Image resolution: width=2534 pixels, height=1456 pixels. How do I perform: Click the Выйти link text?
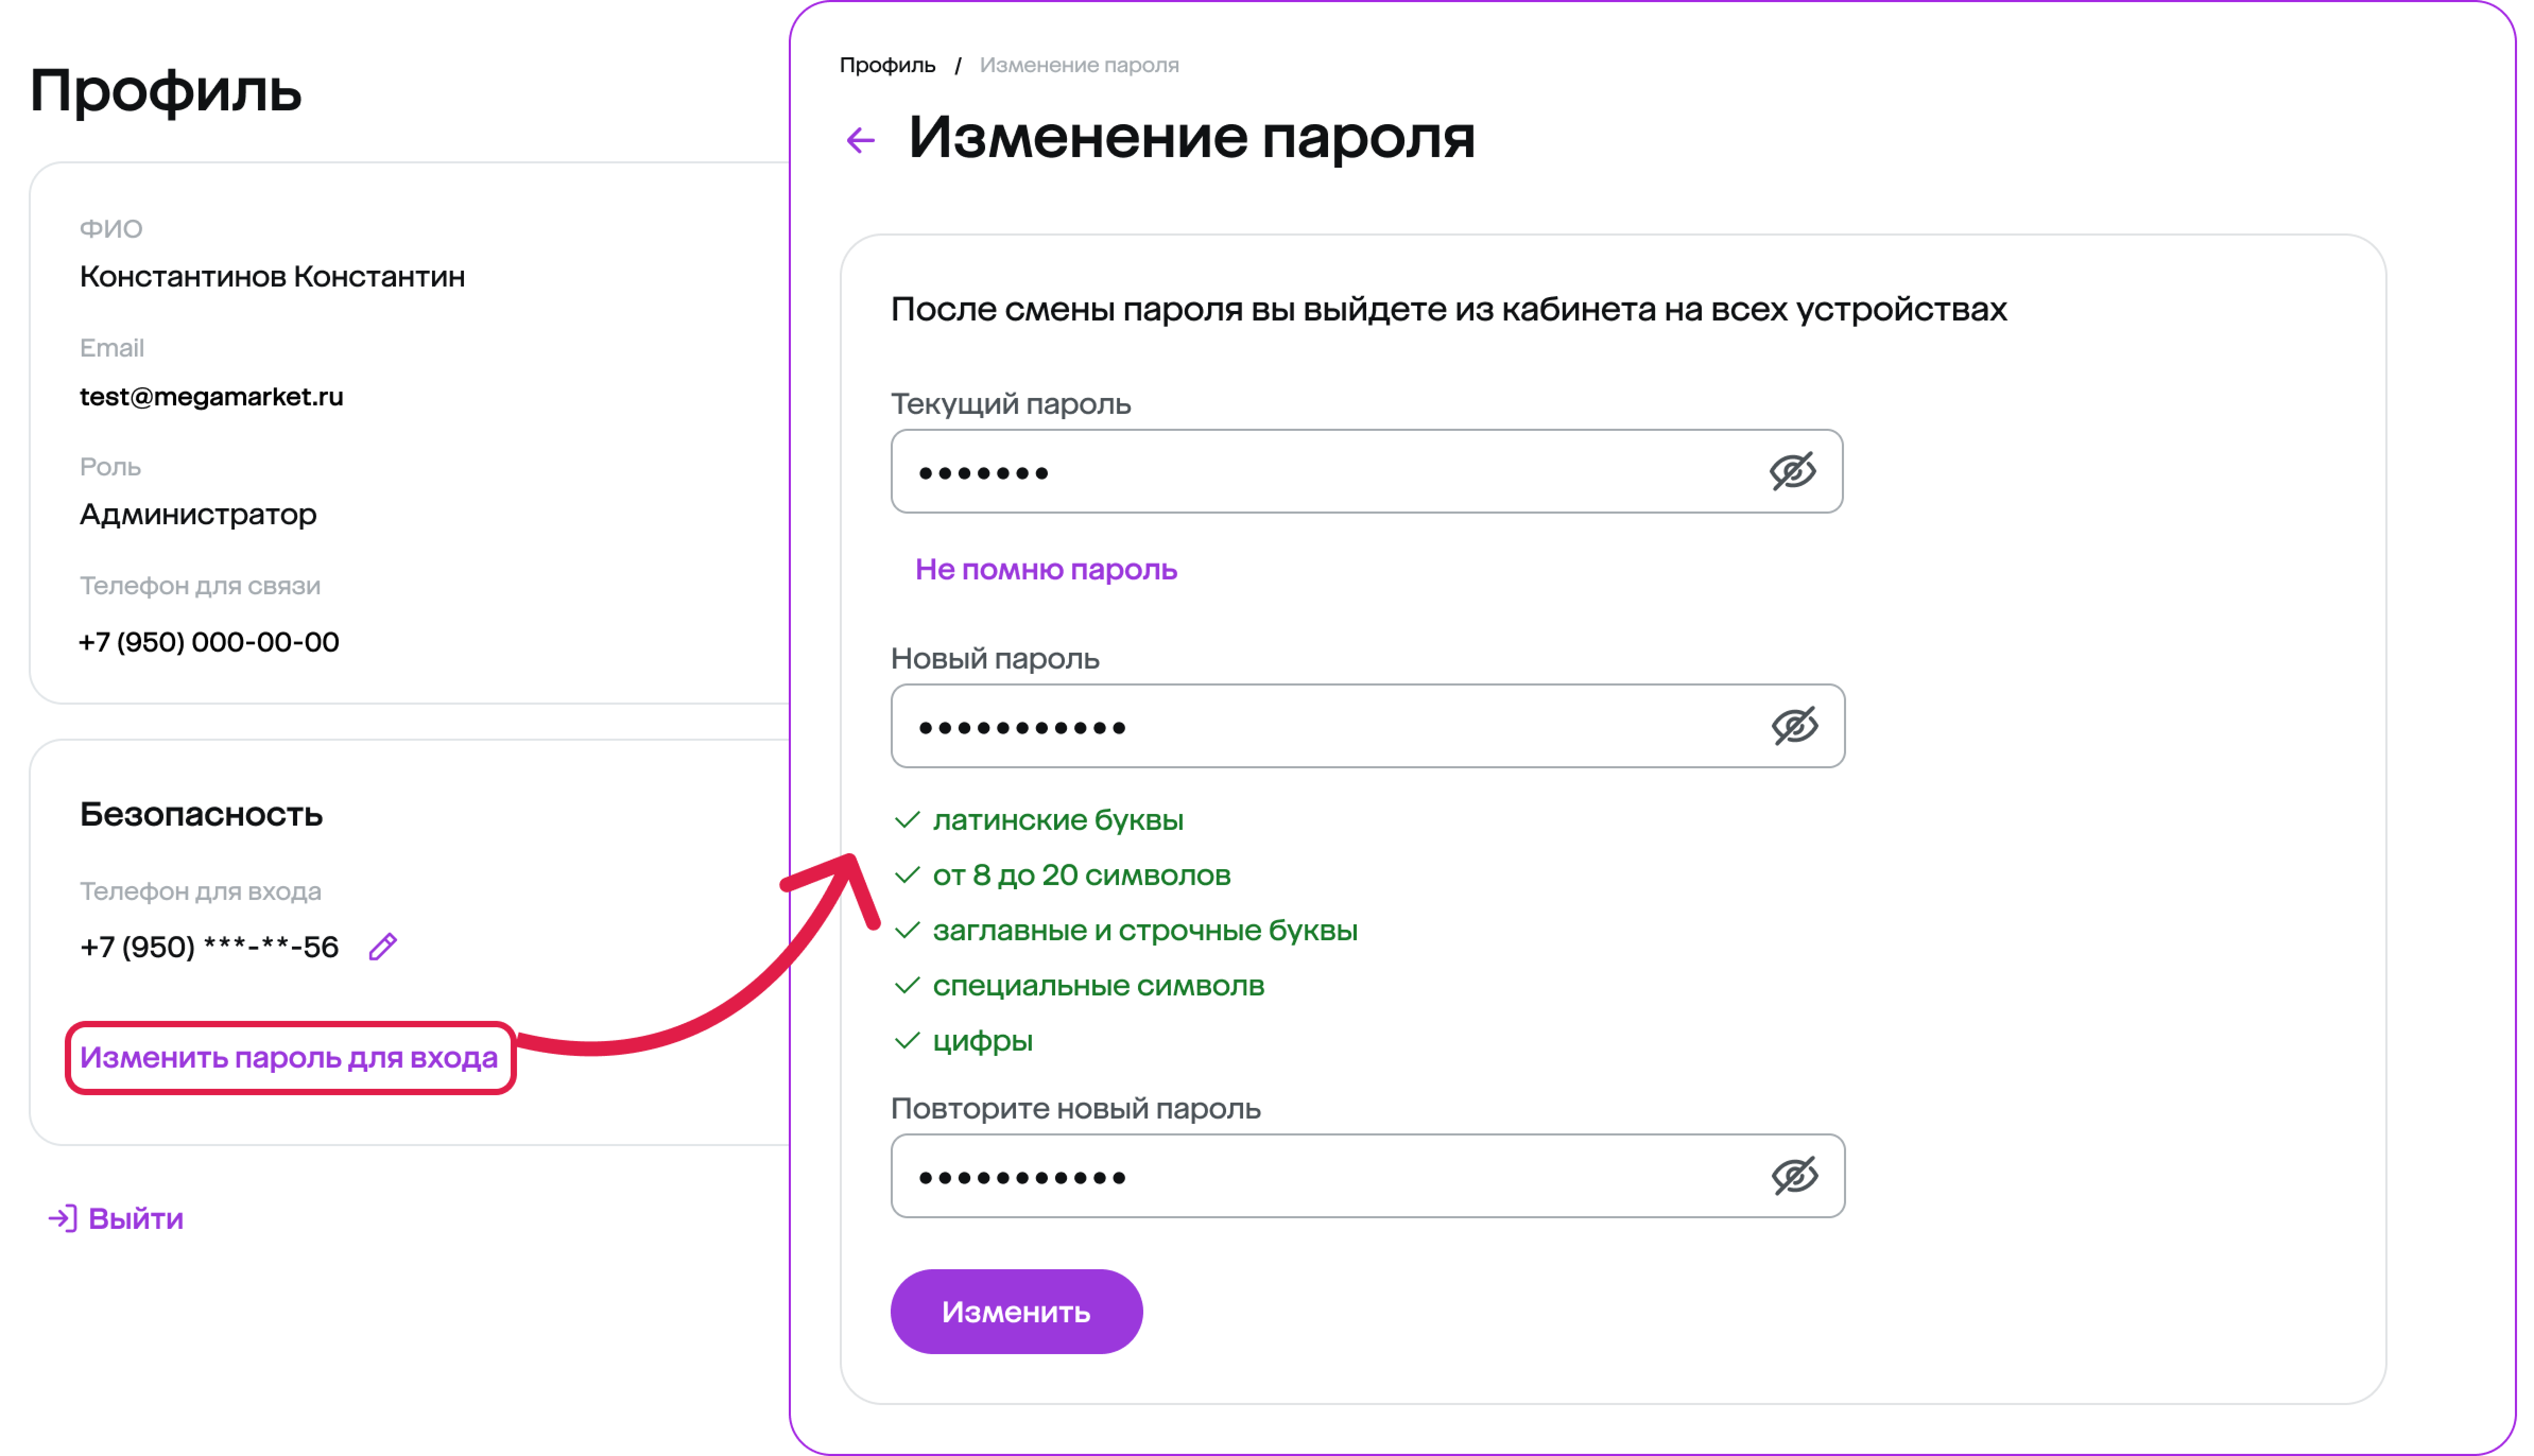[x=136, y=1218]
